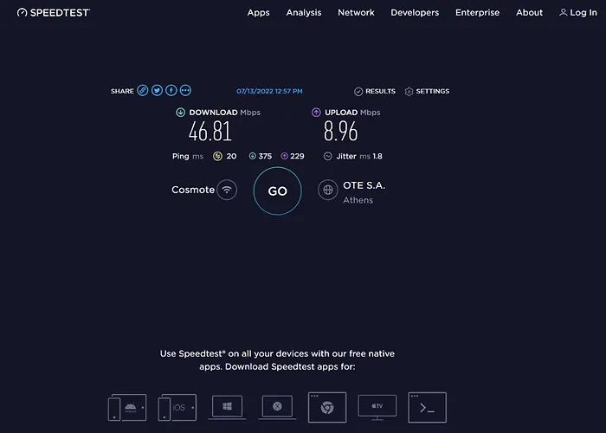Choose the Apple TV app icon
Image resolution: width=606 pixels, height=433 pixels.
377,406
